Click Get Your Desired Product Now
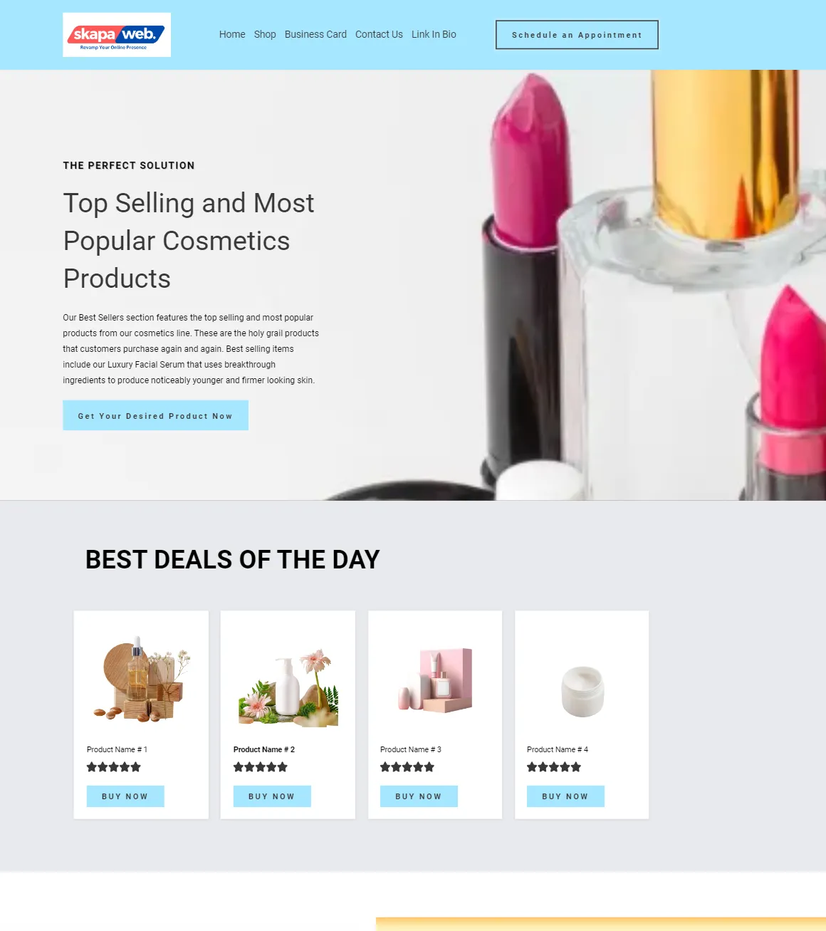Image resolution: width=826 pixels, height=931 pixels. tap(155, 415)
